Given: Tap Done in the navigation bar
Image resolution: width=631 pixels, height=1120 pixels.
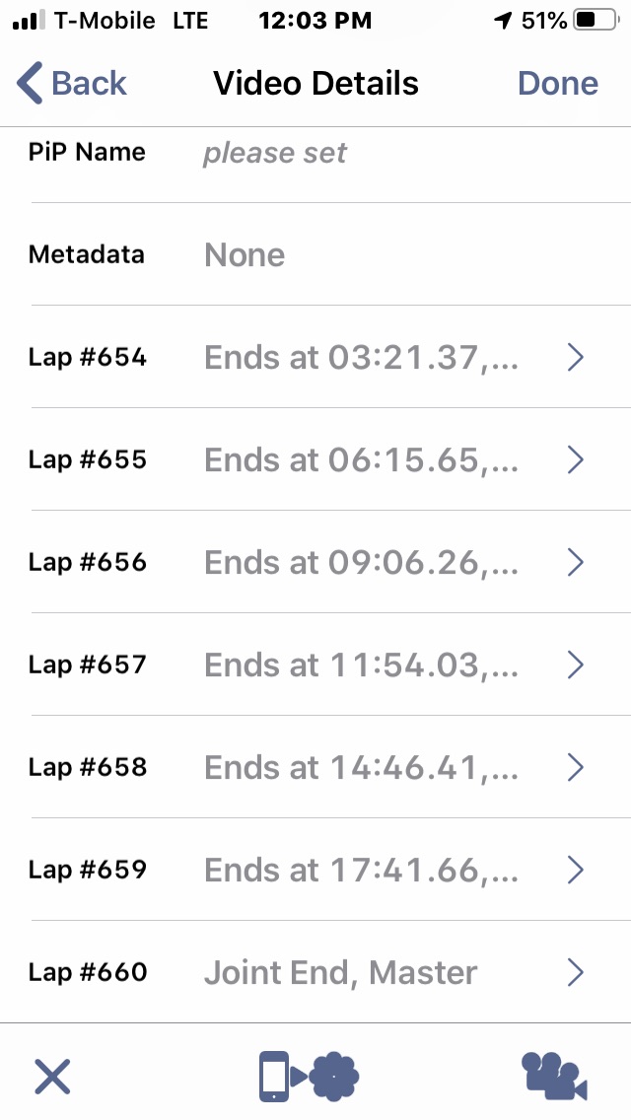Looking at the screenshot, I should (558, 83).
